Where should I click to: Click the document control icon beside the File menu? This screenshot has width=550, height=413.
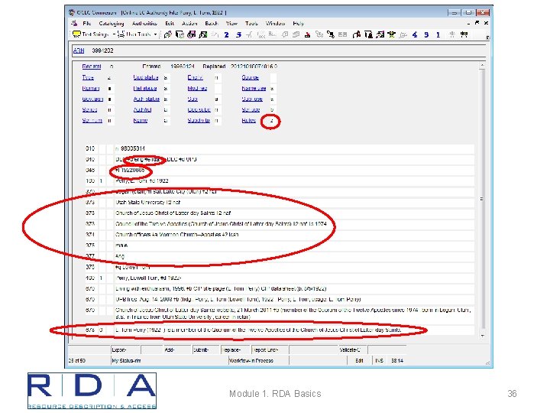pyautogui.click(x=74, y=23)
